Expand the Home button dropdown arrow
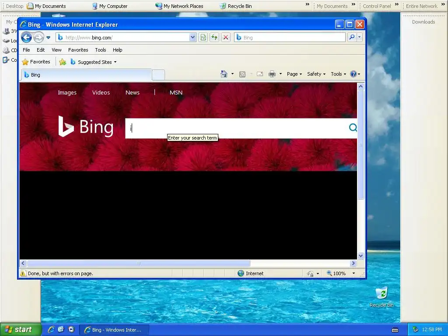 click(x=232, y=74)
